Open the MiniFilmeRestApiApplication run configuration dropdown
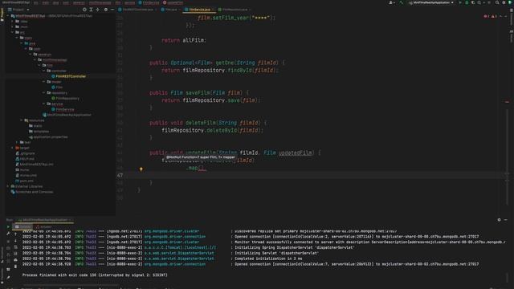 (431, 2)
